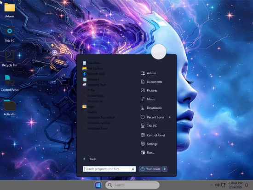Open Pictures from the Start menu
The width and height of the screenshot is (253, 190).
(x=149, y=90)
